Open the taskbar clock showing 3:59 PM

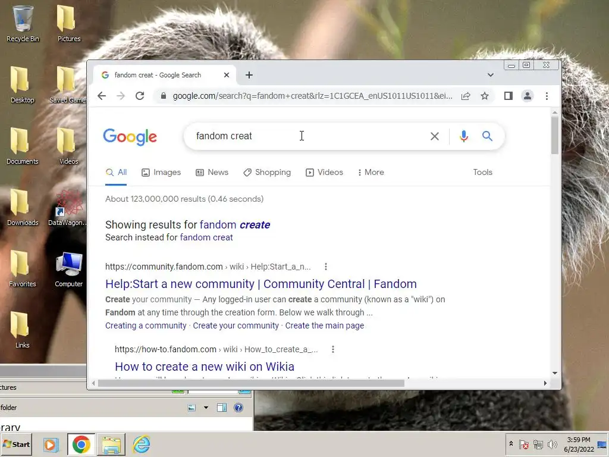coord(579,445)
